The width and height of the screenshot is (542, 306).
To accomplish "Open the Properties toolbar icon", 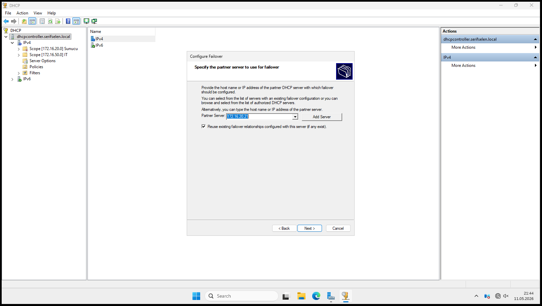I will tap(42, 21).
